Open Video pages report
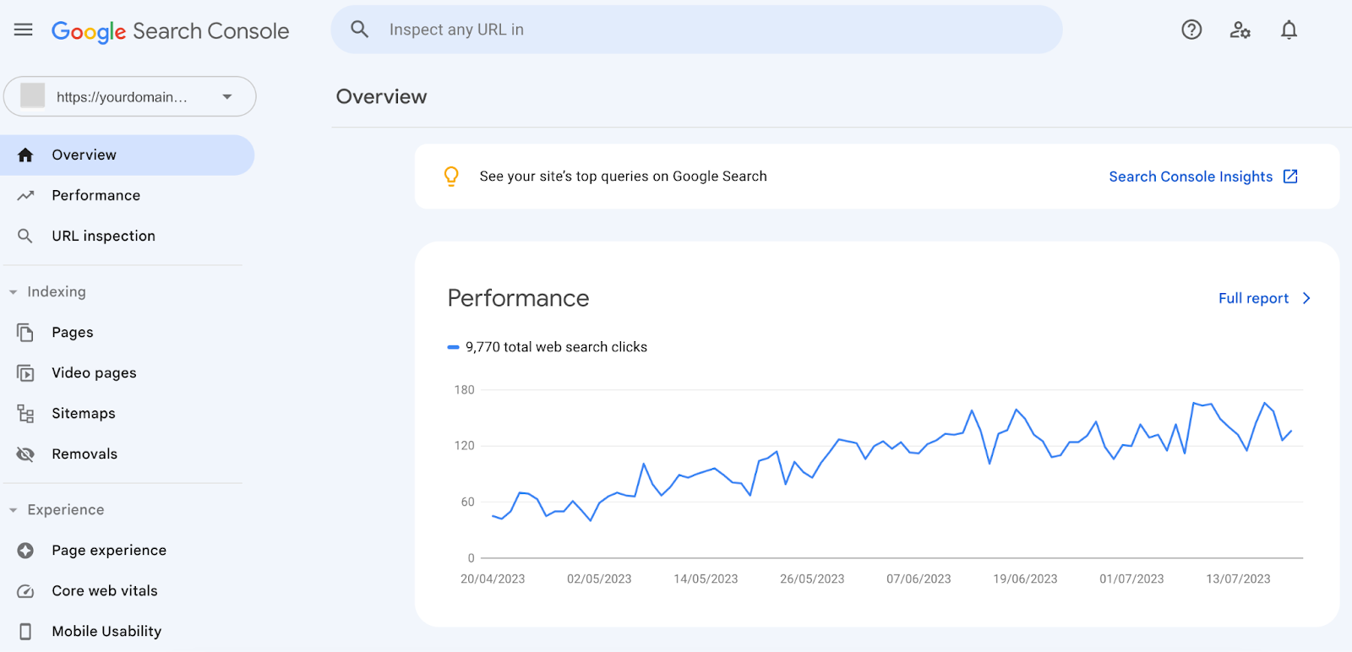The width and height of the screenshot is (1352, 652). click(94, 373)
